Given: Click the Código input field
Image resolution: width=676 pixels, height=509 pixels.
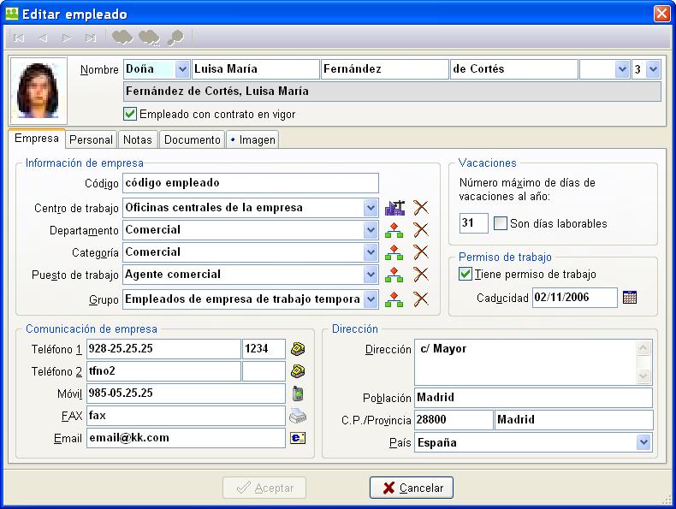Looking at the screenshot, I should point(251,183).
